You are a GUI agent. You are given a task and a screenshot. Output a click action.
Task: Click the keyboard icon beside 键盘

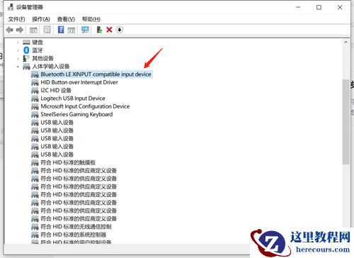coord(26,43)
